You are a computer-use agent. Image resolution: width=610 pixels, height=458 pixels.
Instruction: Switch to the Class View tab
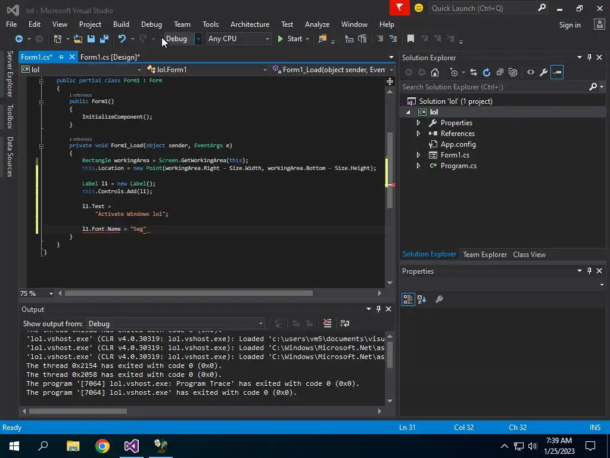529,255
